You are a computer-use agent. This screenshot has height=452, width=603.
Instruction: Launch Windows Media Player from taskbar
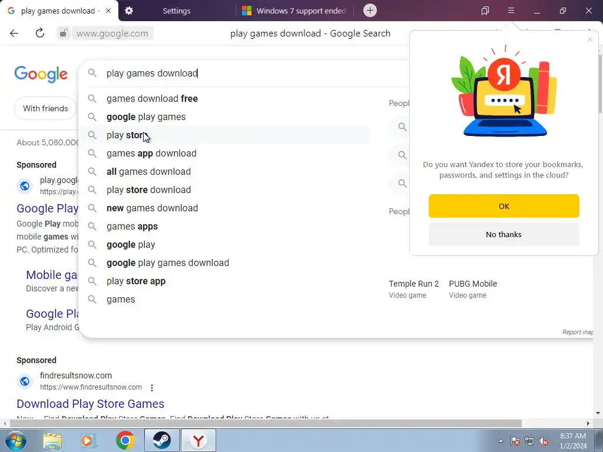[x=88, y=441]
